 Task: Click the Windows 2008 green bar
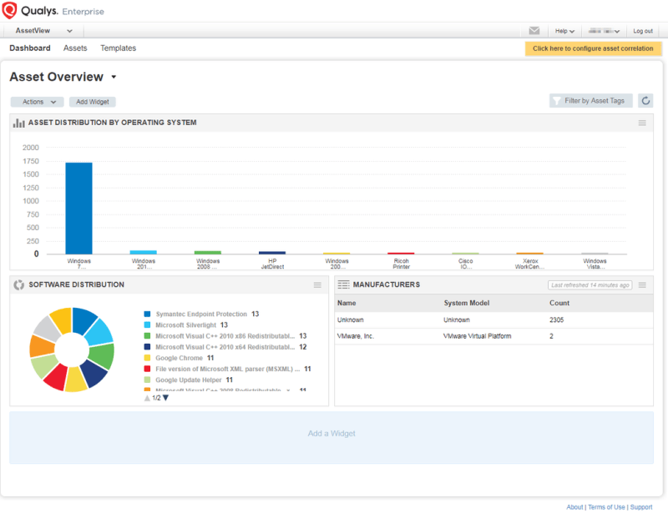click(x=208, y=253)
